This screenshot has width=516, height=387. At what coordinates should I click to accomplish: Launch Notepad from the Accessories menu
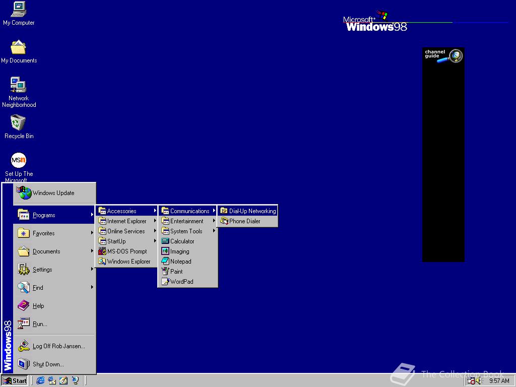click(x=188, y=262)
